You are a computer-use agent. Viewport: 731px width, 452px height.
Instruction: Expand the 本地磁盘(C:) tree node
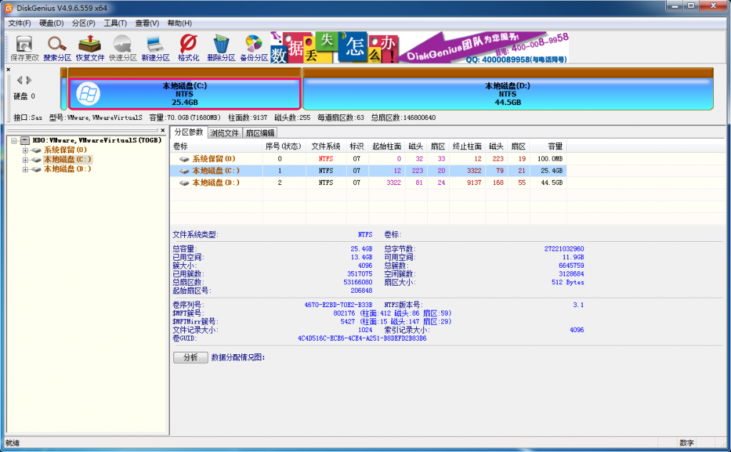[x=25, y=159]
